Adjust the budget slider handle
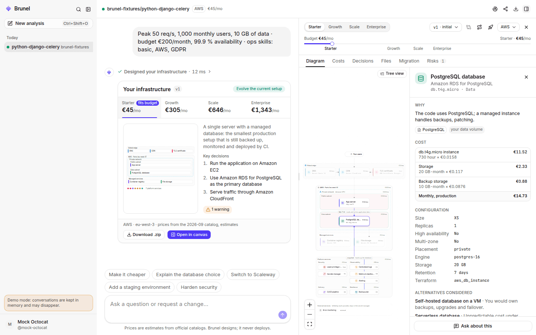This screenshot has height=335, width=536. [x=332, y=44]
